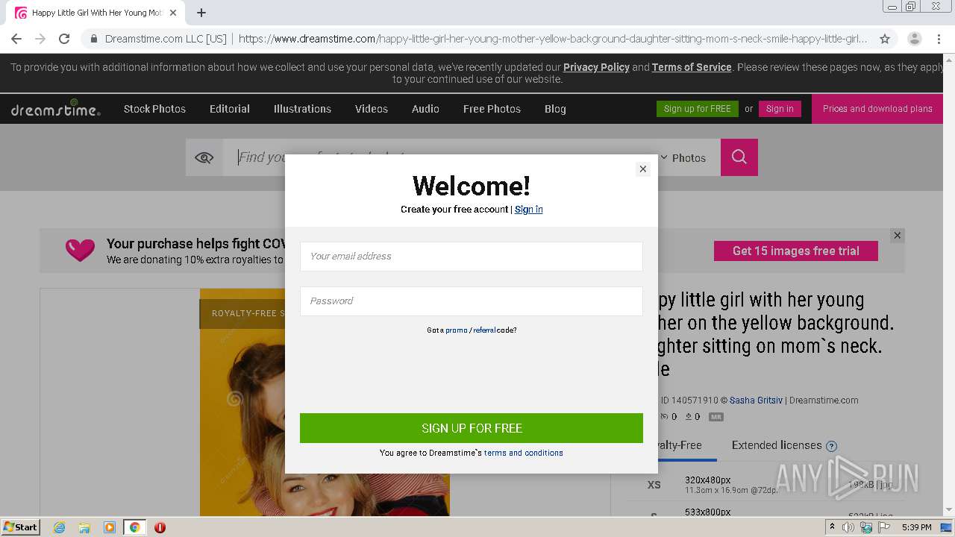Open Editorial menu
955x537 pixels.
point(230,109)
